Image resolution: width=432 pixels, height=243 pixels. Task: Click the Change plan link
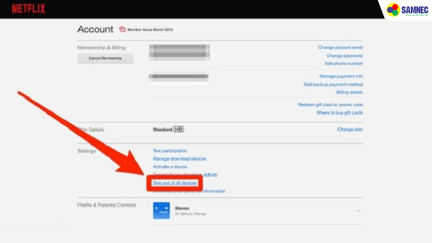pyautogui.click(x=350, y=130)
